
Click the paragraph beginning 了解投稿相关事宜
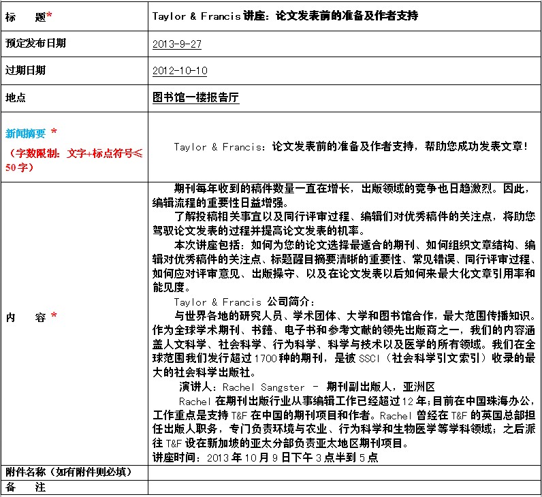pyautogui.click(x=344, y=223)
